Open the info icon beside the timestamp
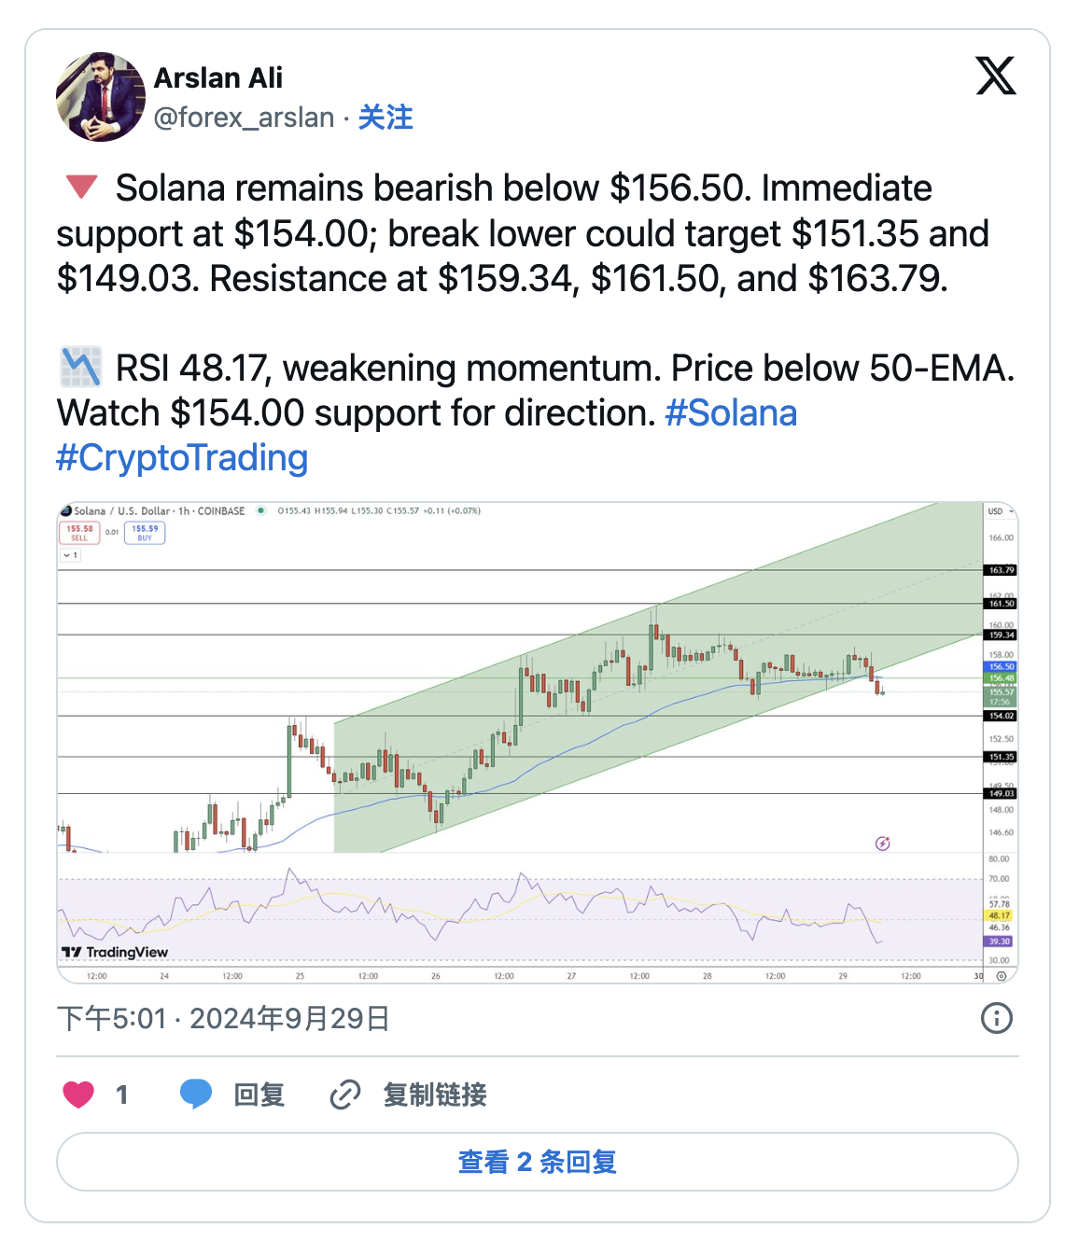Screen dimensions: 1079x1241 (x=996, y=1018)
